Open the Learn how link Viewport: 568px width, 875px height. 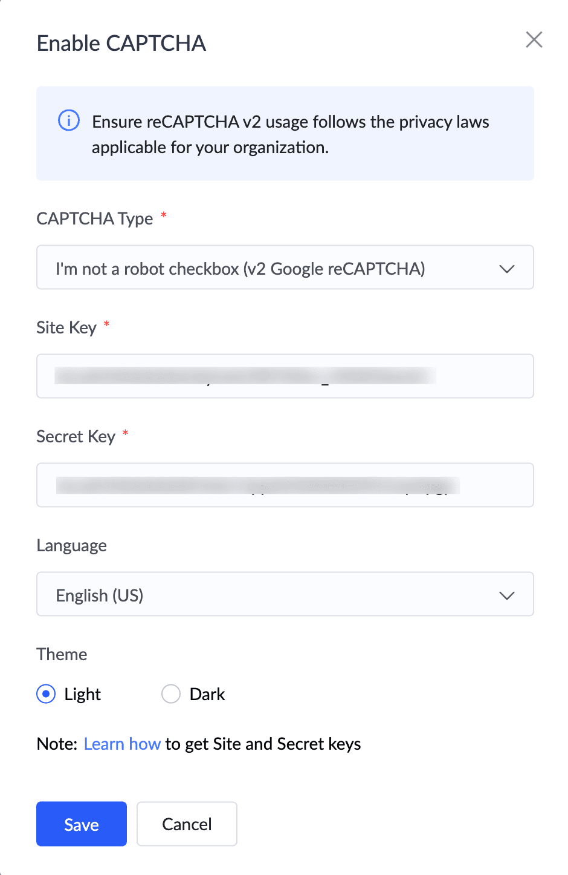[x=122, y=744]
